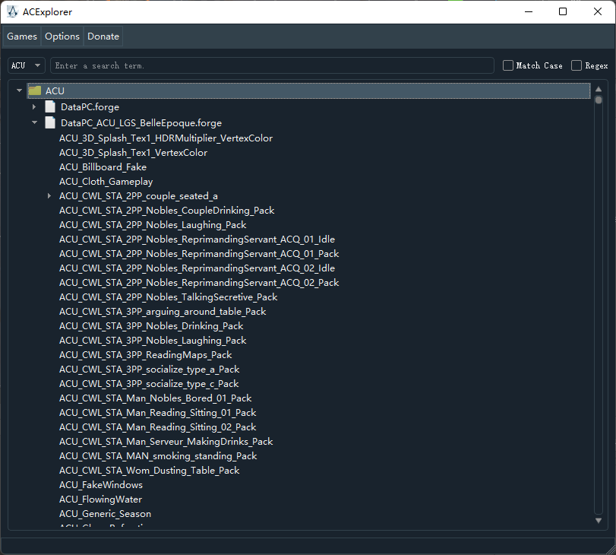Select the ACU_FlowingWater item
Image resolution: width=616 pixels, height=555 pixels.
(x=100, y=499)
